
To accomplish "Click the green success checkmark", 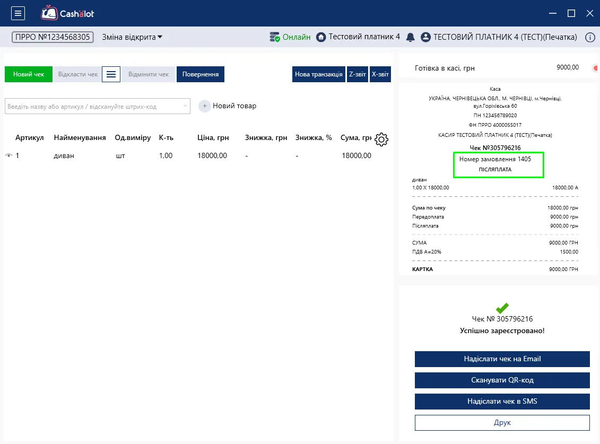I will (x=502, y=308).
